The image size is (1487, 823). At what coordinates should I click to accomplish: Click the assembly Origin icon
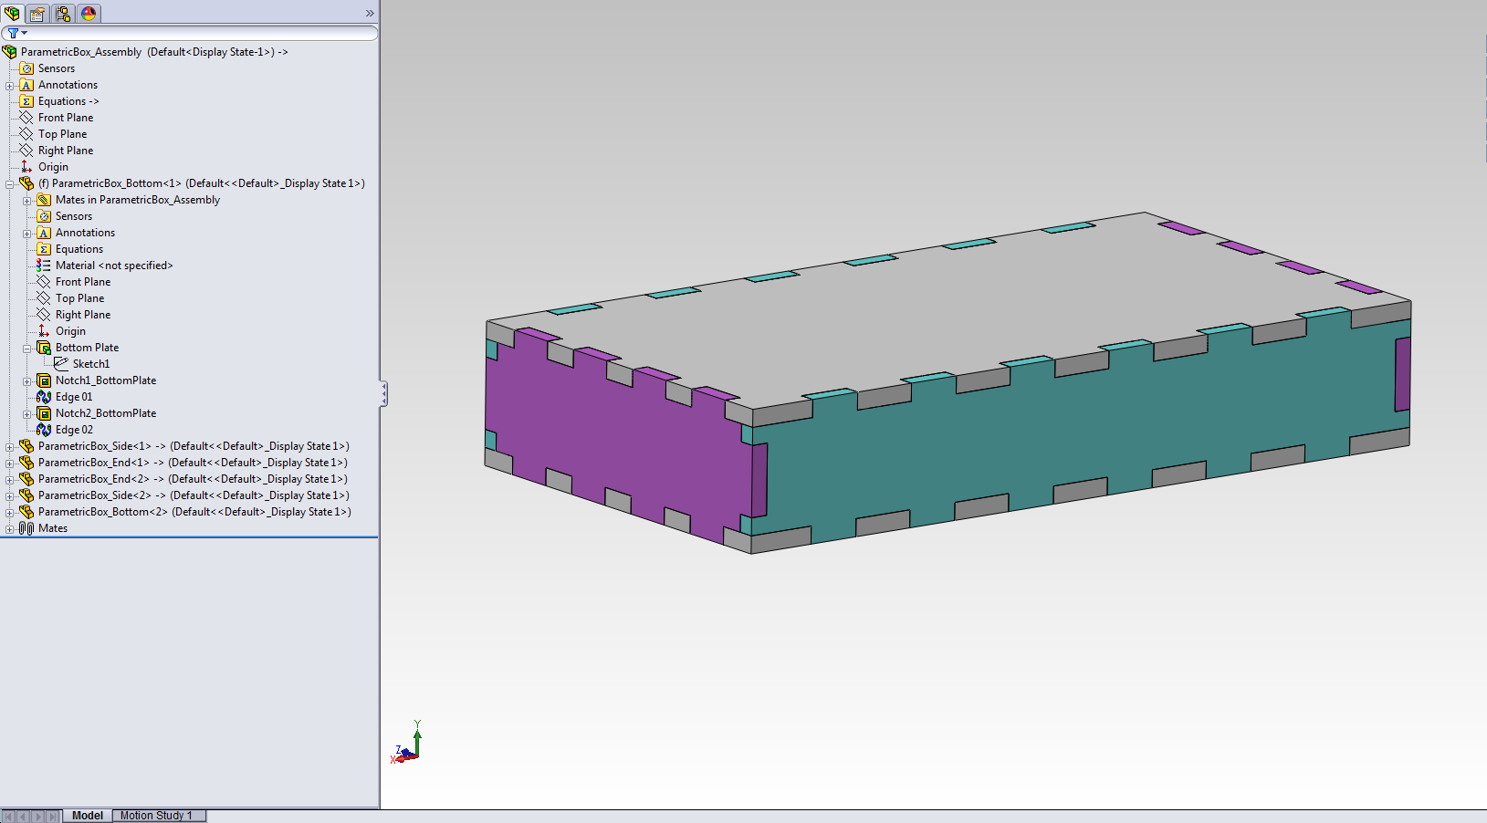(x=27, y=167)
